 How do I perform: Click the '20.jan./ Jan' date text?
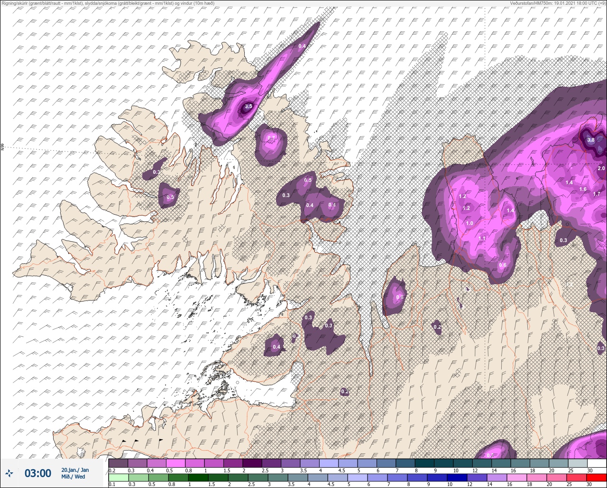(x=75, y=470)
